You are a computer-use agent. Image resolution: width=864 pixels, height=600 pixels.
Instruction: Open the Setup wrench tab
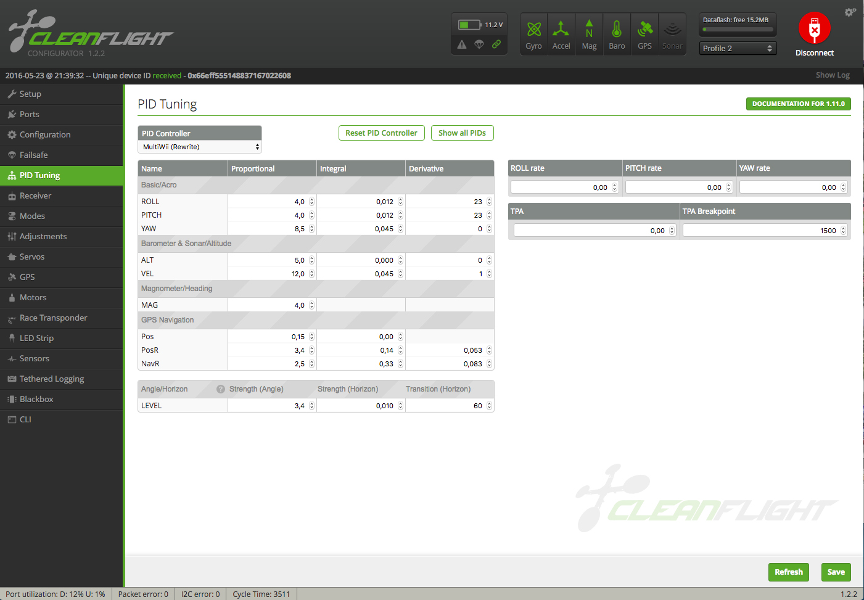tap(62, 94)
